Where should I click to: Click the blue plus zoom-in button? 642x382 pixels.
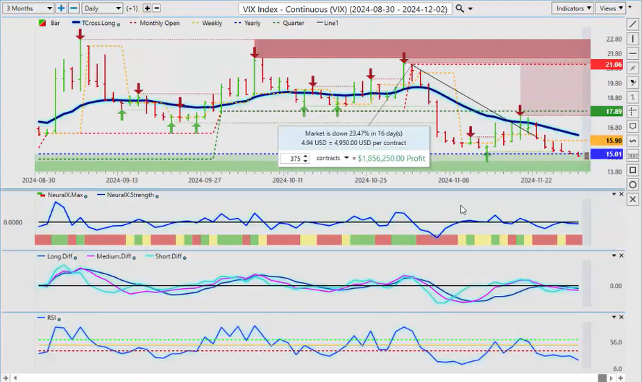coord(61,8)
